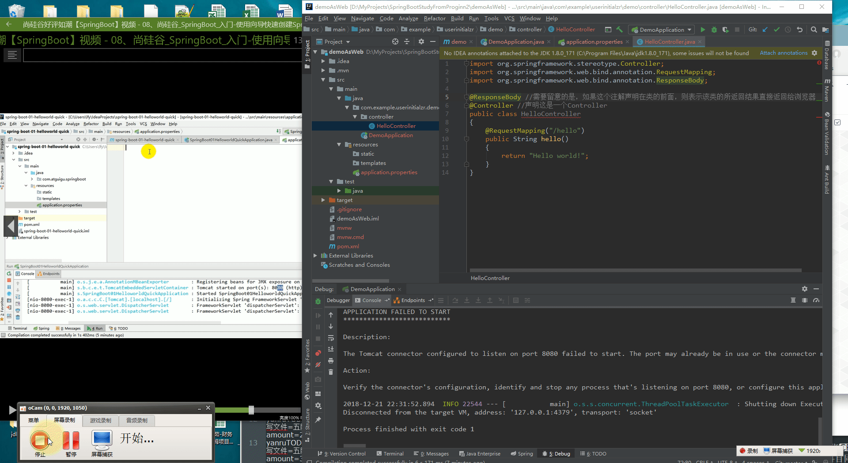The width and height of the screenshot is (848, 463).
Task: Mute breakpoints in Debug panel
Action: pyautogui.click(x=318, y=365)
